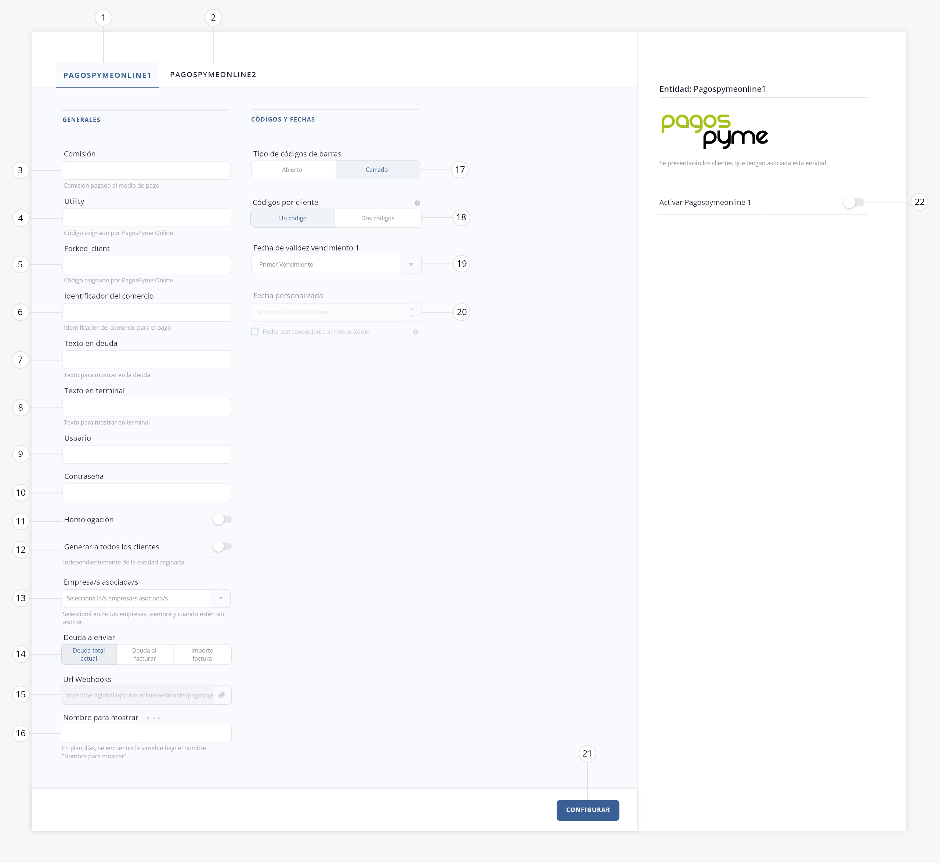Choose Dos códigos per client
Viewport: 940px width, 863px height.
(x=377, y=218)
